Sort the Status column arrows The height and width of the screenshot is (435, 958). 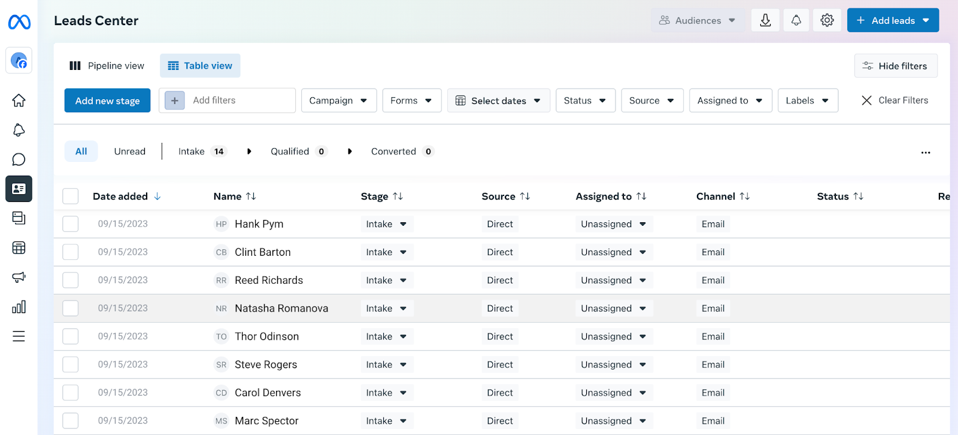pos(859,197)
